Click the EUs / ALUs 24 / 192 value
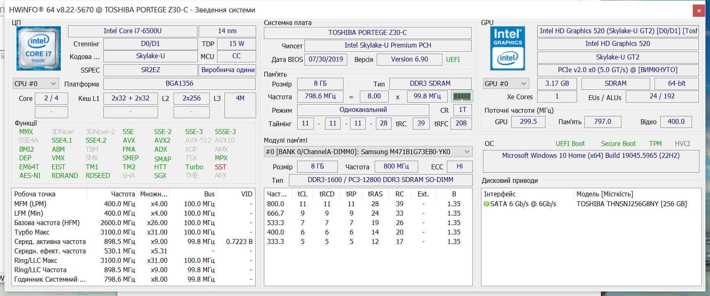This screenshot has height=296, width=710. point(662,96)
